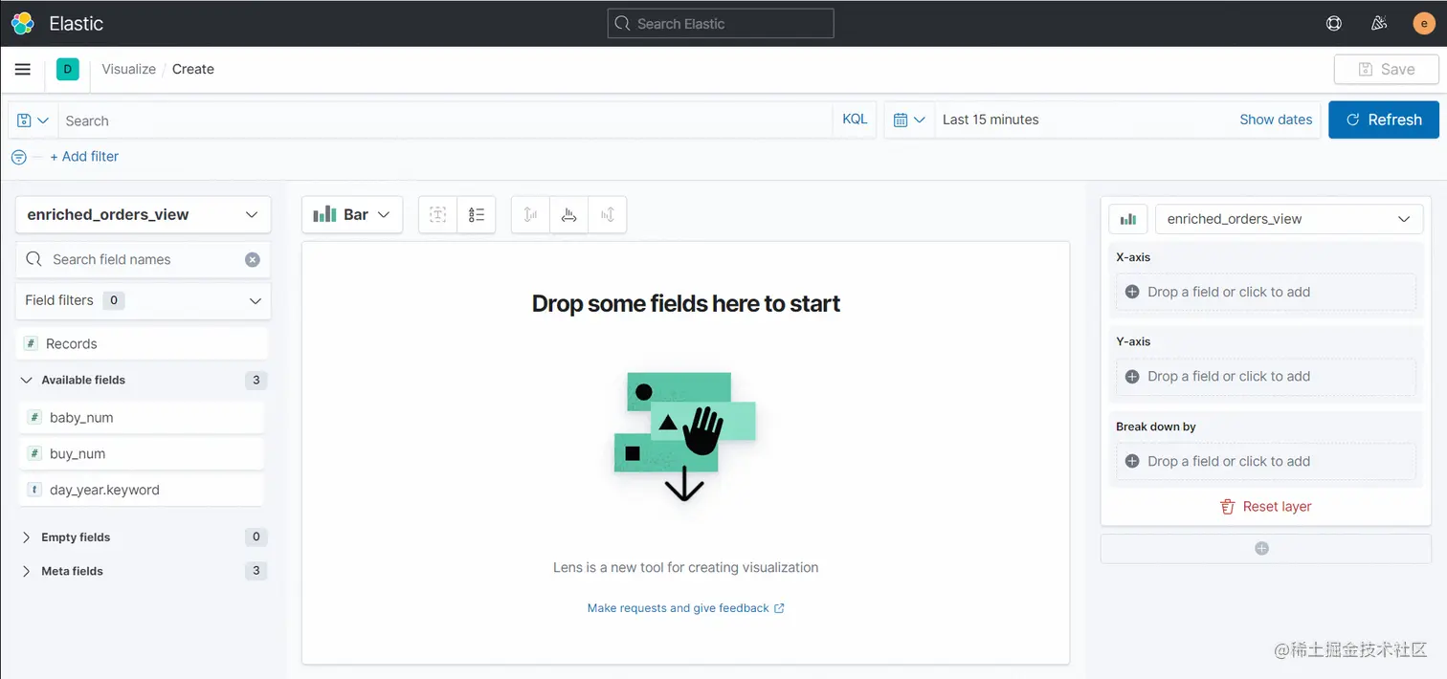The height and width of the screenshot is (679, 1447).
Task: Add a field to the Y-axis
Action: [x=1265, y=376]
